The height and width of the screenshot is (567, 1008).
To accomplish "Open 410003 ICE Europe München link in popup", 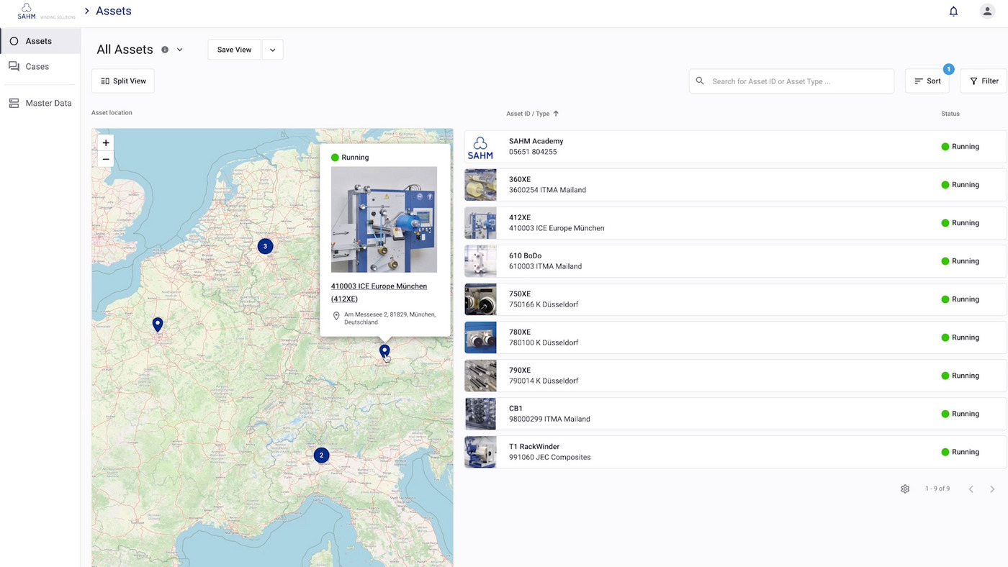I will (379, 292).
